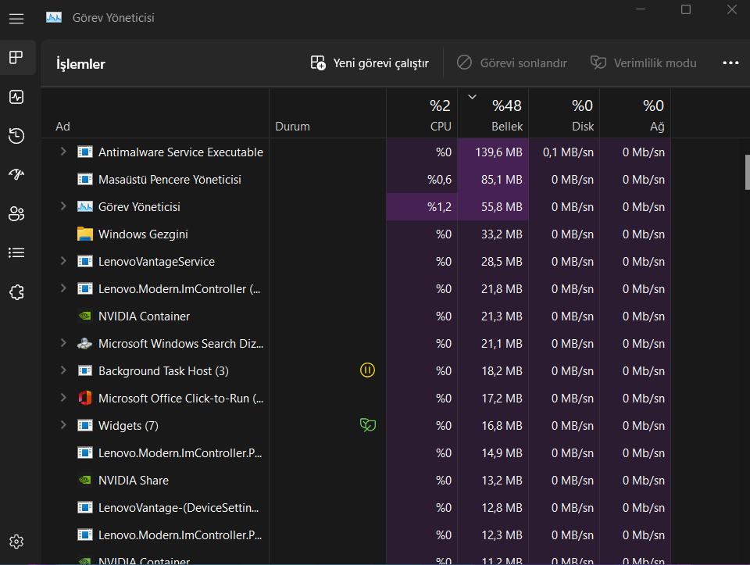Click the vertical scrollbar thumb
This screenshot has height=565, width=750.
pos(747,172)
